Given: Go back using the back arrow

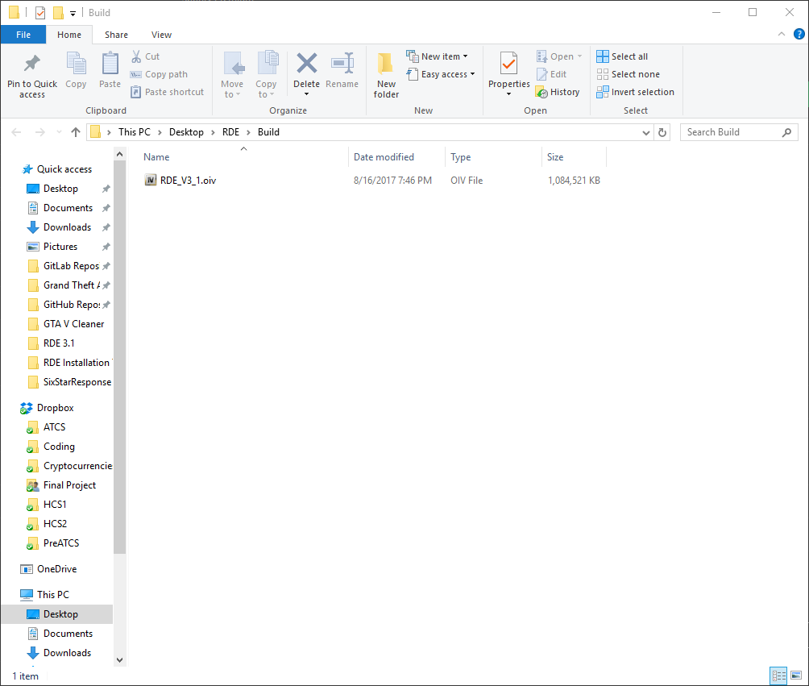Looking at the screenshot, I should 16,132.
